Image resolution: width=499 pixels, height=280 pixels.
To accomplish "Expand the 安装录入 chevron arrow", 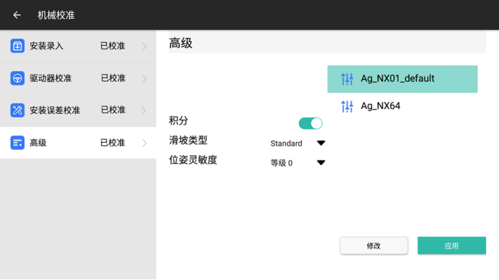I will pyautogui.click(x=144, y=46).
